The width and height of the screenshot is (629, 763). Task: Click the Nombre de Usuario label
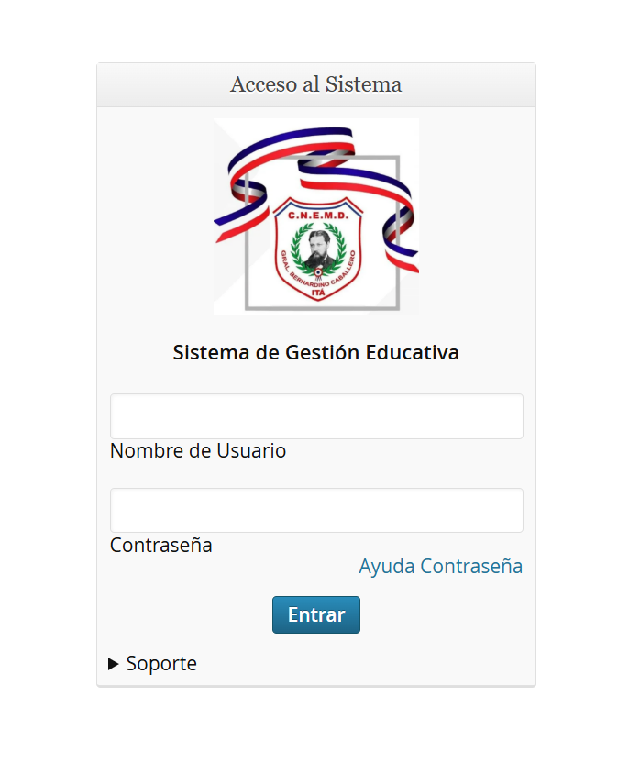click(x=198, y=451)
